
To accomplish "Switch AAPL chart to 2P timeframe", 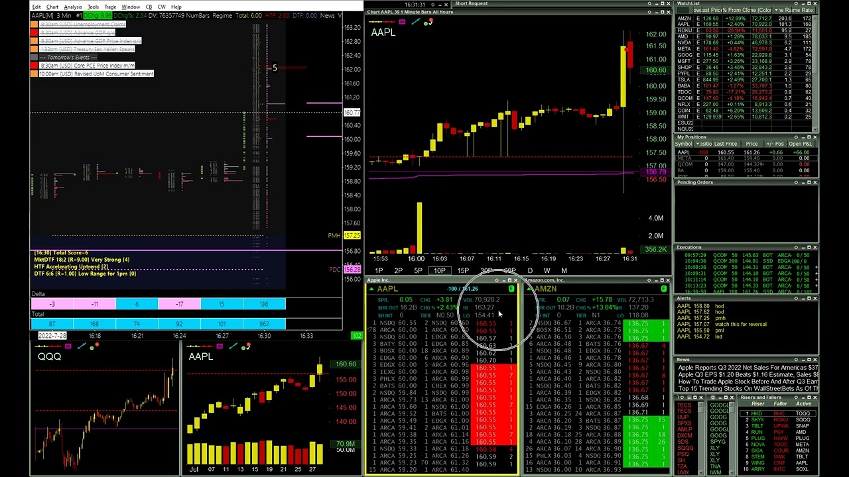I will pyautogui.click(x=398, y=271).
